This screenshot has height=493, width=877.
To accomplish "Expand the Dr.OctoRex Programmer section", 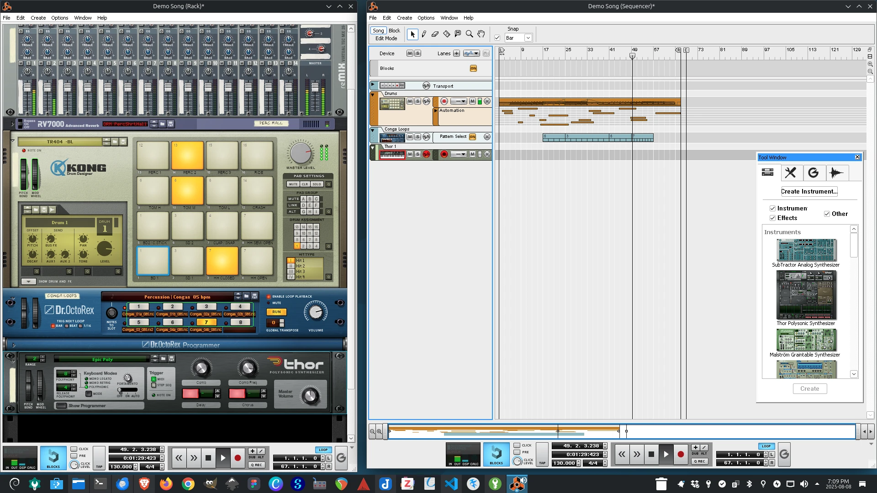I will point(14,345).
